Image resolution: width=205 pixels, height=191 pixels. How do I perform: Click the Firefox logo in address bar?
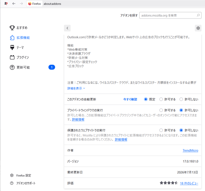point(30,4)
